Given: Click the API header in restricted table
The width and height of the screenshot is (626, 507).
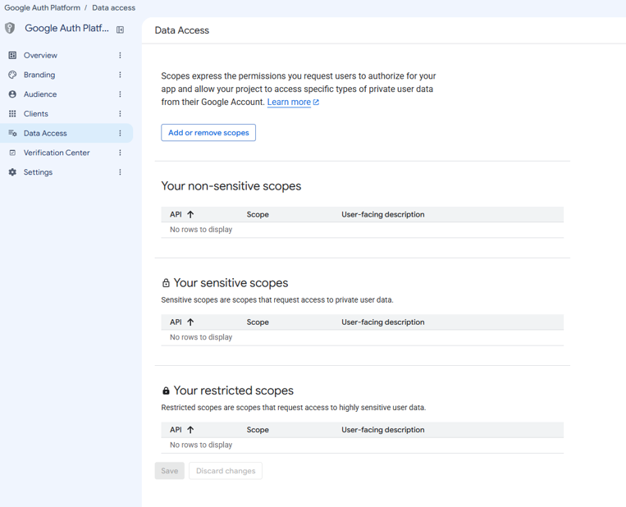Looking at the screenshot, I should tap(176, 430).
